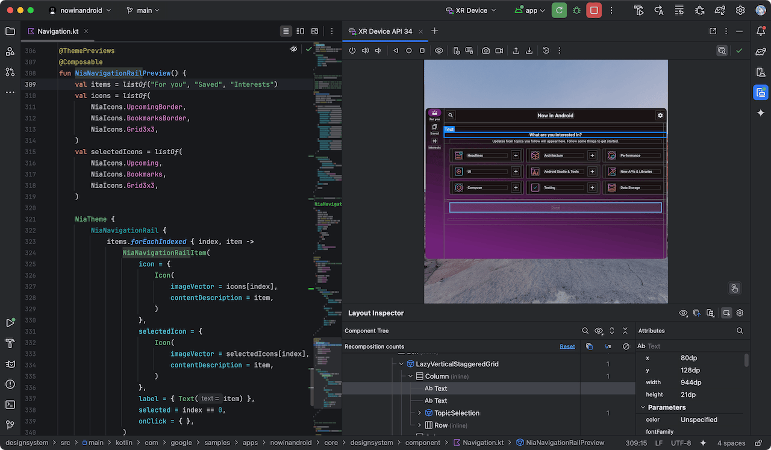Open the Logcat tool window
This screenshot has width=771, height=450.
click(10, 364)
